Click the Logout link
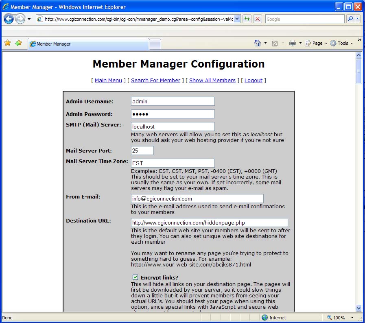365x323 pixels. tap(253, 80)
